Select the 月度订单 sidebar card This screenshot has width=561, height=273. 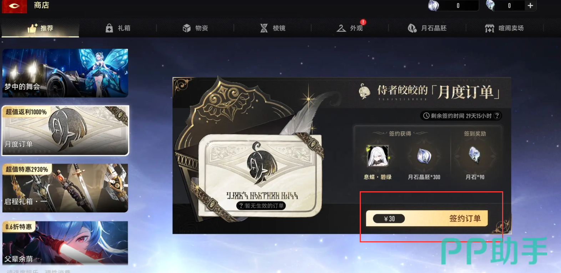pos(65,131)
